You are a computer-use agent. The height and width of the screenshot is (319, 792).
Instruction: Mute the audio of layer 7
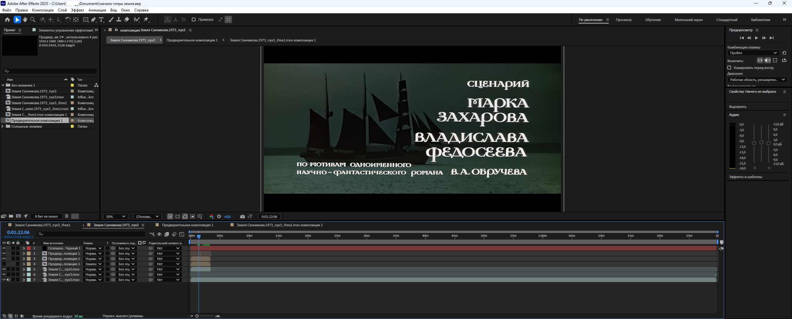(x=9, y=280)
